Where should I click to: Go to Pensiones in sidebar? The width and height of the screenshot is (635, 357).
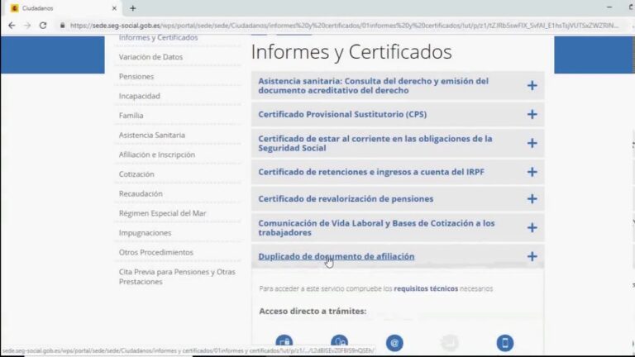pos(136,77)
